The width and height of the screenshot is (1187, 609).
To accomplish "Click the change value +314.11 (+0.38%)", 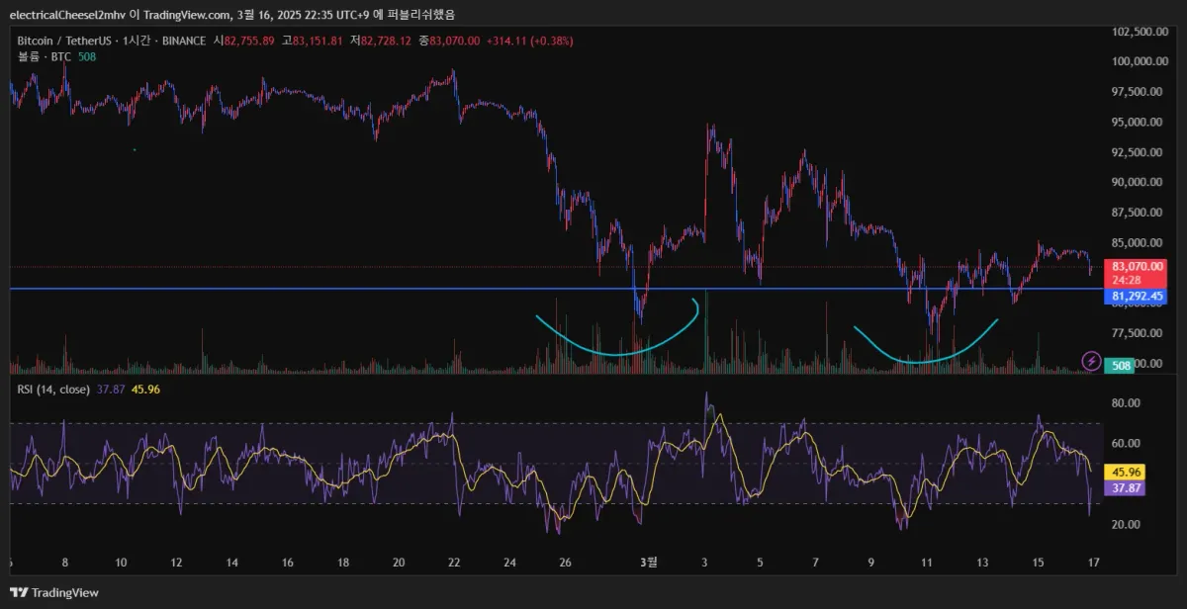I will pyautogui.click(x=530, y=41).
